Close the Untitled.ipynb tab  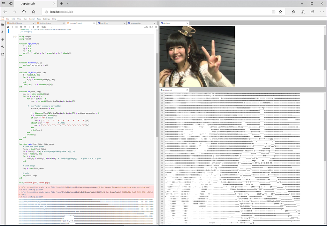pos(64,23)
